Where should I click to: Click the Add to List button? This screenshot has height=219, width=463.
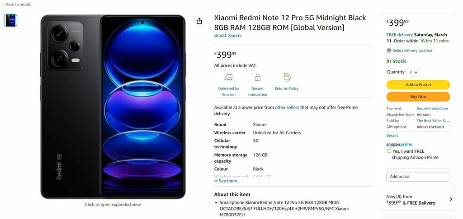418,177
